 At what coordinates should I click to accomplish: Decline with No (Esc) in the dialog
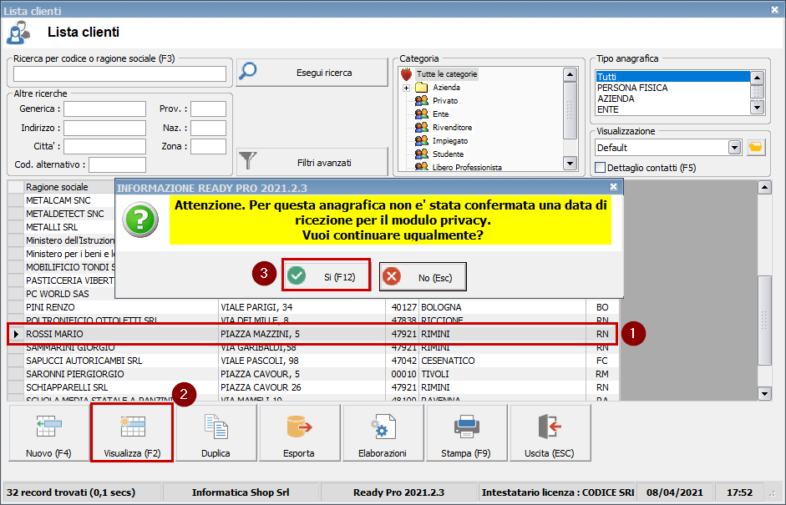pos(423,276)
